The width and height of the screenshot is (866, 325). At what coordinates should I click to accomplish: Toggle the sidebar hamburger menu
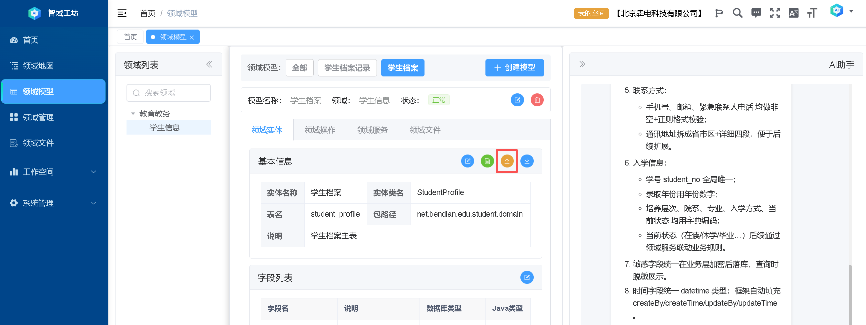tap(122, 13)
